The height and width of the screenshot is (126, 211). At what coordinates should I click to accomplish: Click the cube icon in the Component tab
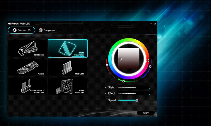click(x=40, y=30)
